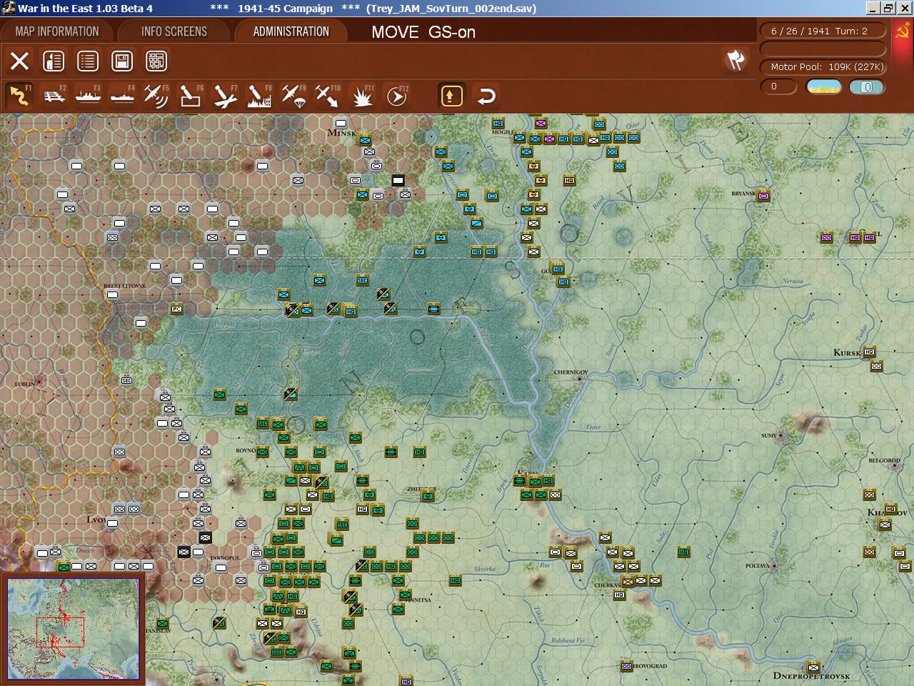The height and width of the screenshot is (686, 914).
Task: Click the Kursk city label
Action: coord(847,352)
